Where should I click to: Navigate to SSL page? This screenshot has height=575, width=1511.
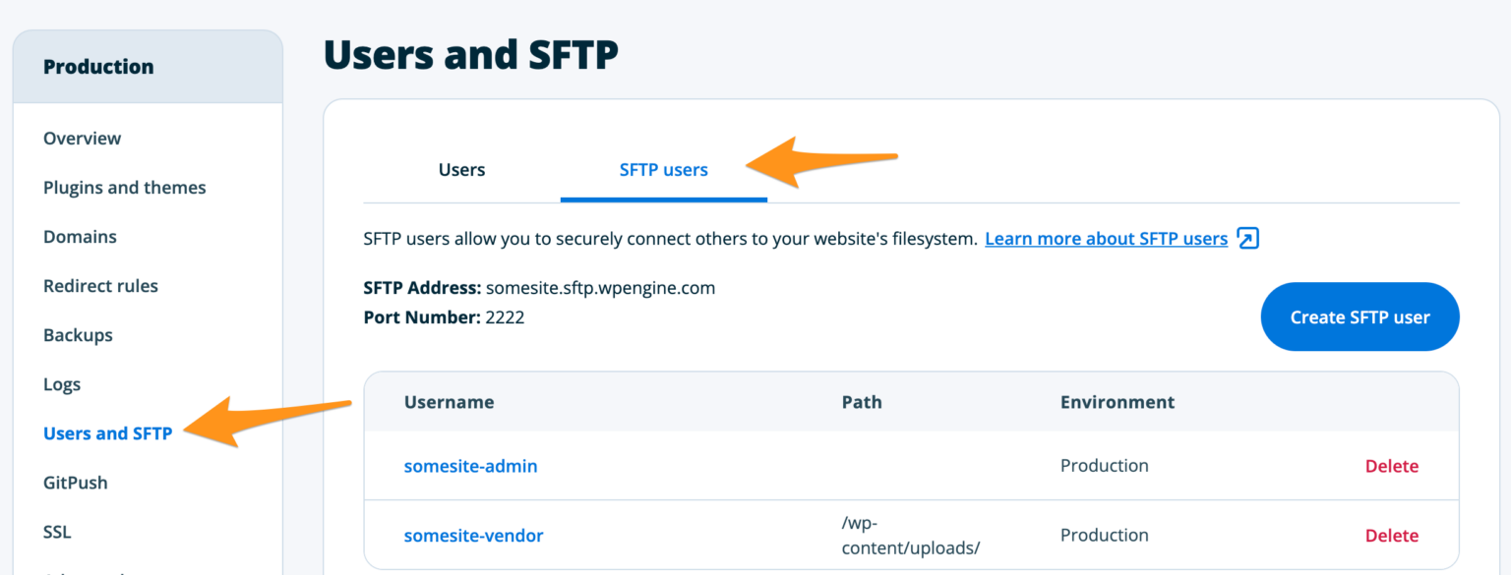pyautogui.click(x=57, y=532)
